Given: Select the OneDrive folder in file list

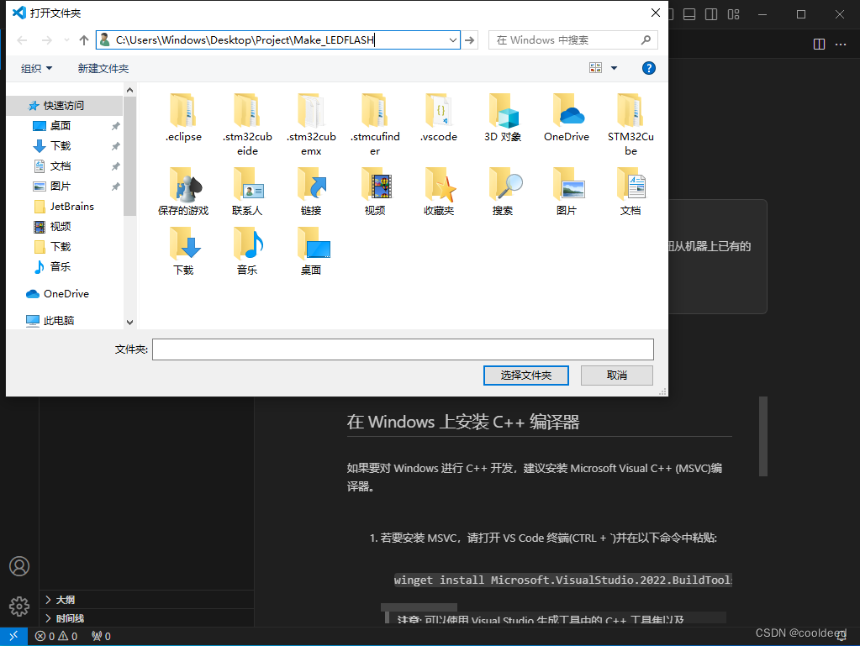Looking at the screenshot, I should click(x=567, y=118).
